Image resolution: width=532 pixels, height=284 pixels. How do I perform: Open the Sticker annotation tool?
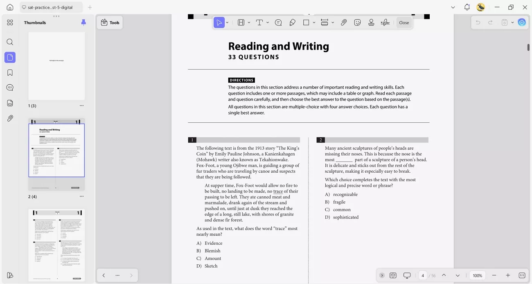pos(357,23)
